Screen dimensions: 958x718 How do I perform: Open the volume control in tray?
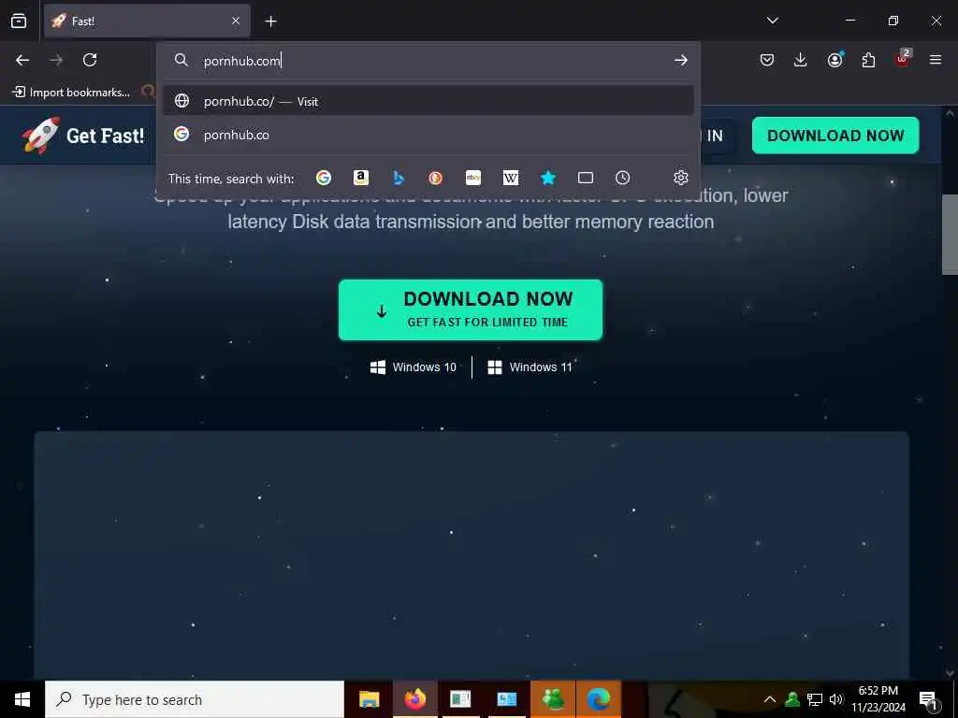pos(836,699)
